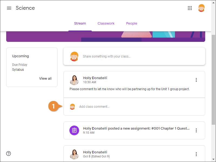The height and width of the screenshot is (162, 216).
Task: Click the Unit 1 group project message text
Action: (130, 89)
